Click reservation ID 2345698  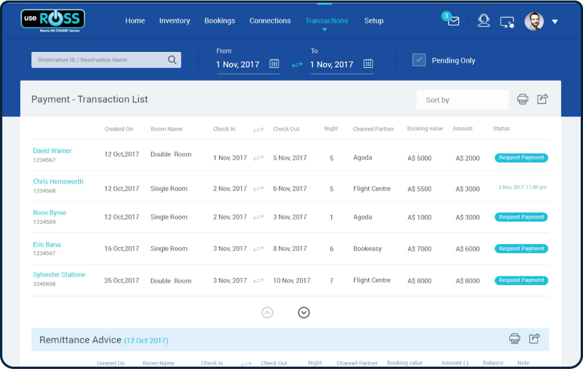[44, 284]
